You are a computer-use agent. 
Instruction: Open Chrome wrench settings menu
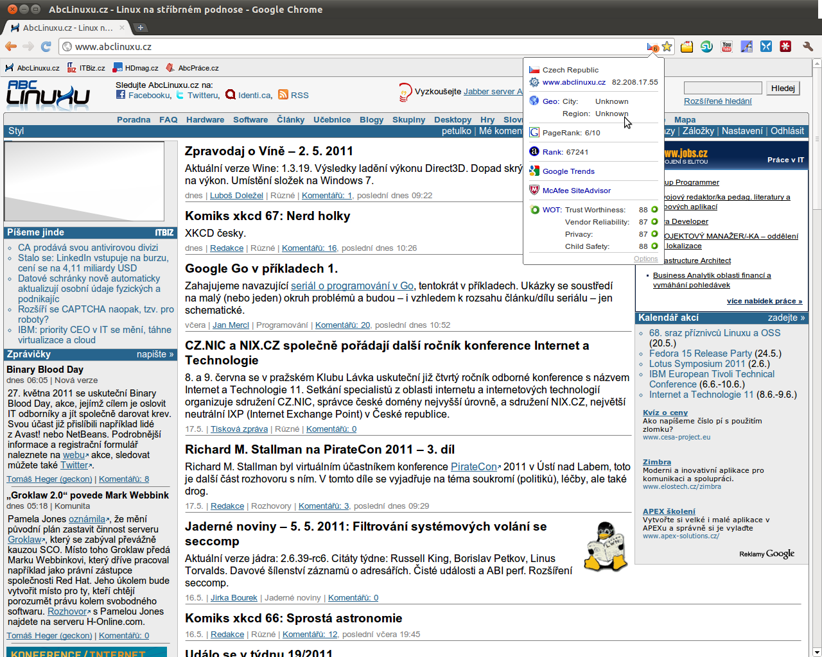[808, 46]
